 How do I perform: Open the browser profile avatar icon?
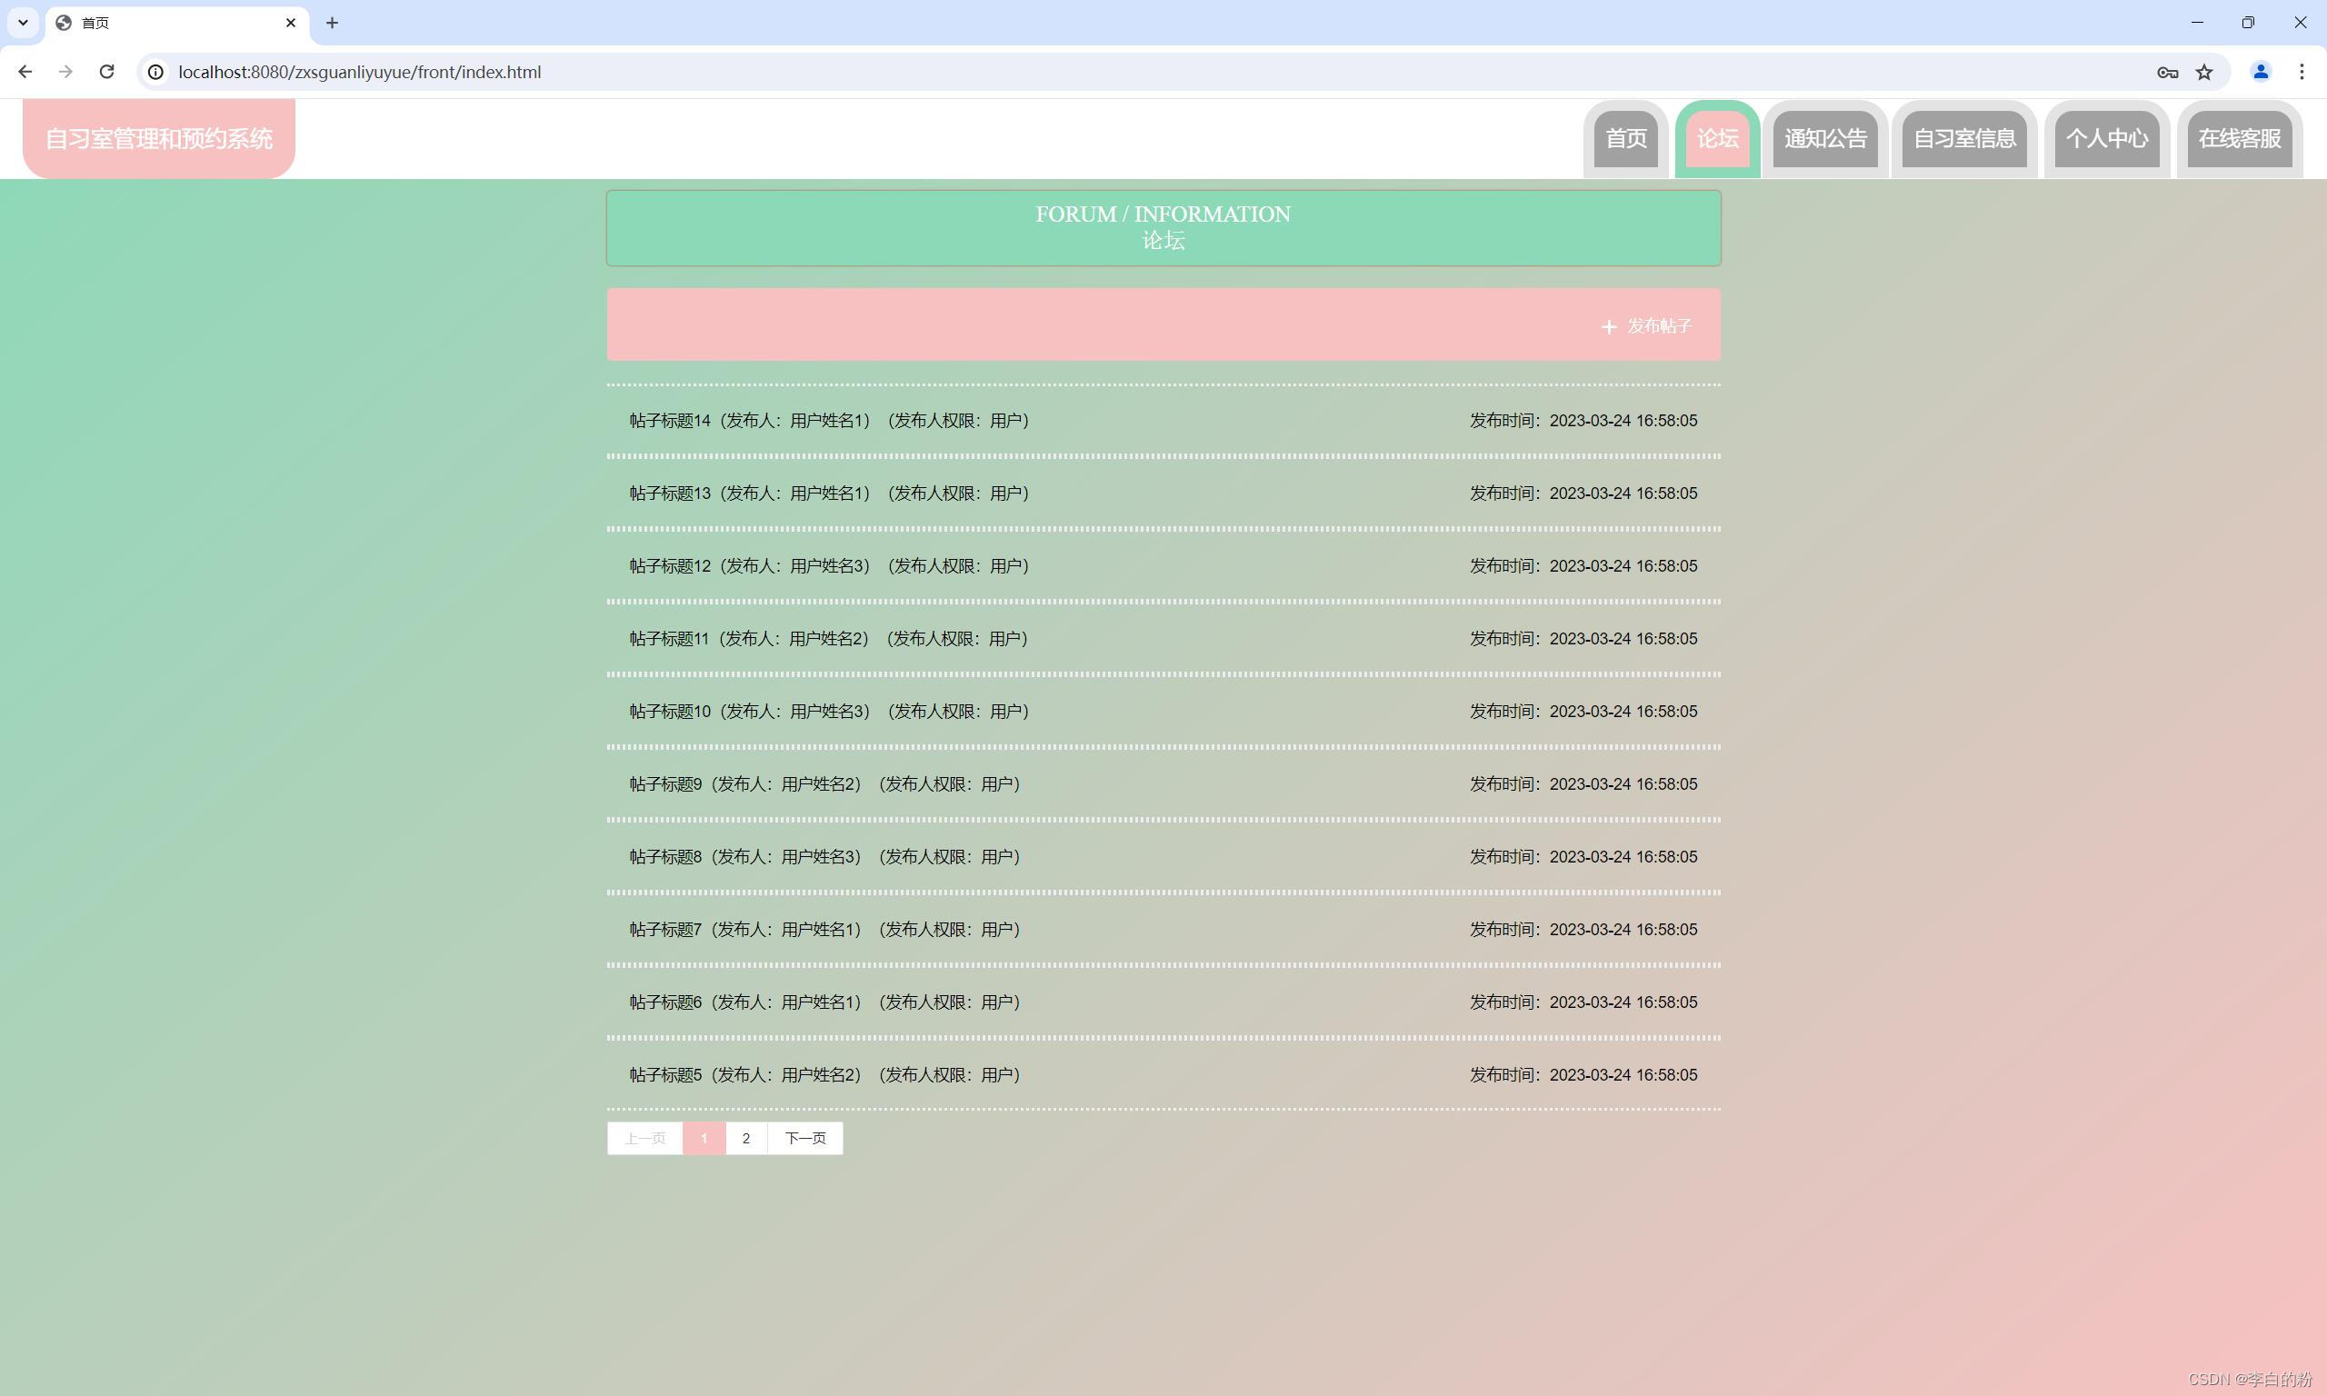click(2261, 72)
